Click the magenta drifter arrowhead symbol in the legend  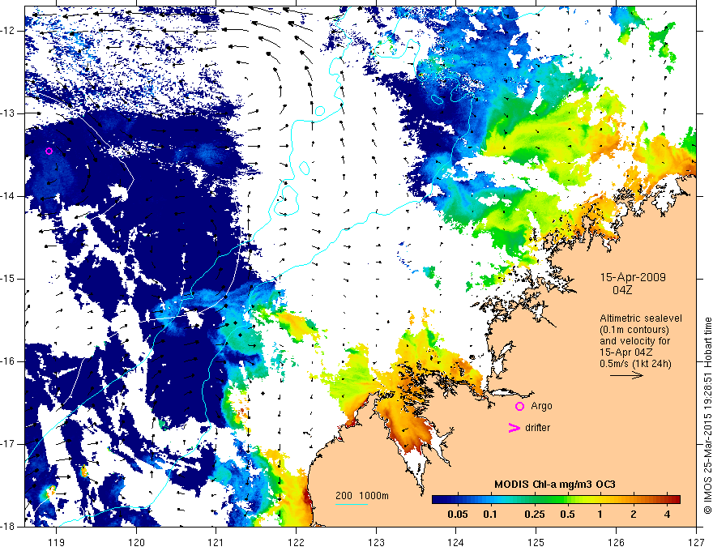pyautogui.click(x=514, y=427)
